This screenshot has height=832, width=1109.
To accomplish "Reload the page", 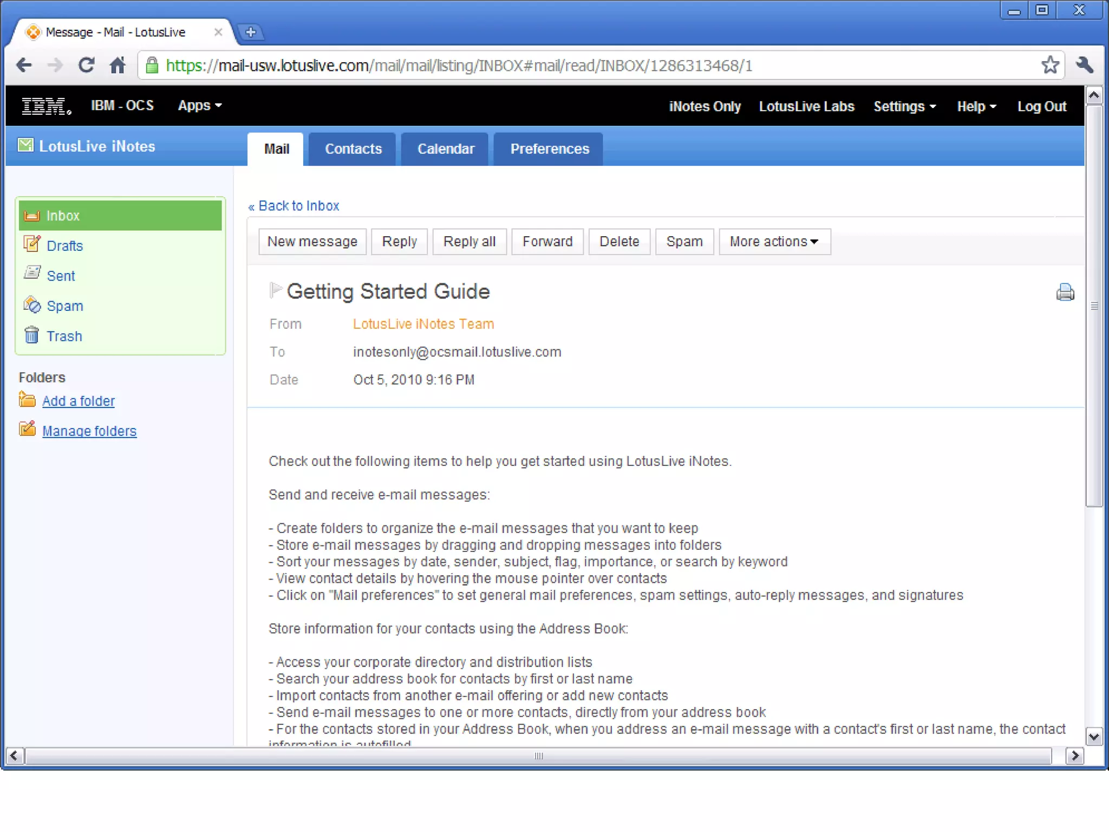I will click(x=86, y=66).
